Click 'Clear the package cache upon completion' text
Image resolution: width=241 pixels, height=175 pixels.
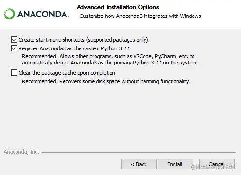pyautogui.click(x=67, y=73)
